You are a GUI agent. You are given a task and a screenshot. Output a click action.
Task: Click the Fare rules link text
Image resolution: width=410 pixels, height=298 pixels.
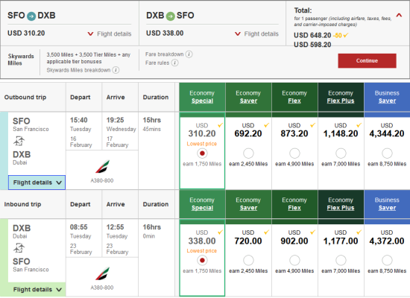157,63
